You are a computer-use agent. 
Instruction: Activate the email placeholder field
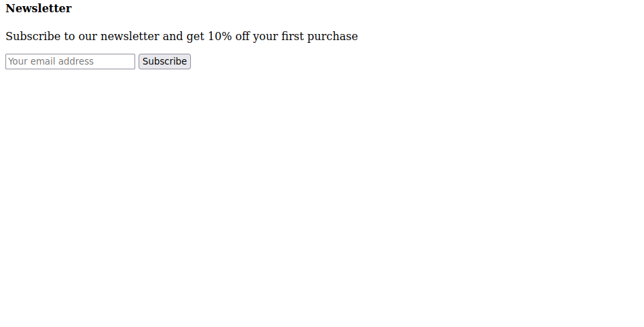click(70, 61)
